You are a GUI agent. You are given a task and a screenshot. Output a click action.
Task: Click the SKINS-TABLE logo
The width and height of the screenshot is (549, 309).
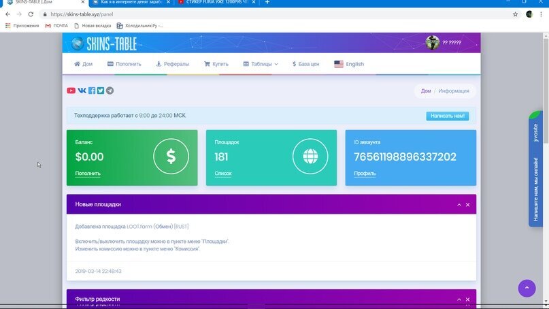[x=104, y=44]
